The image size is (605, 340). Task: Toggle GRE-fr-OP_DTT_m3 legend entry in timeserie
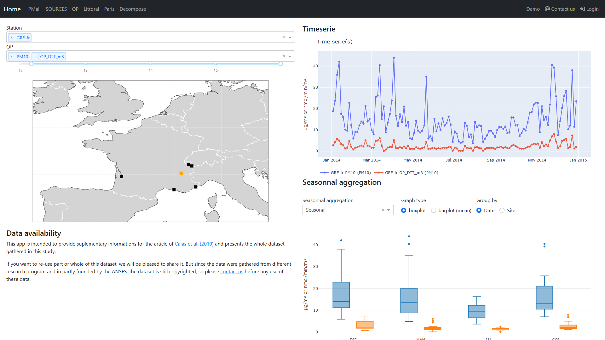[x=411, y=173]
